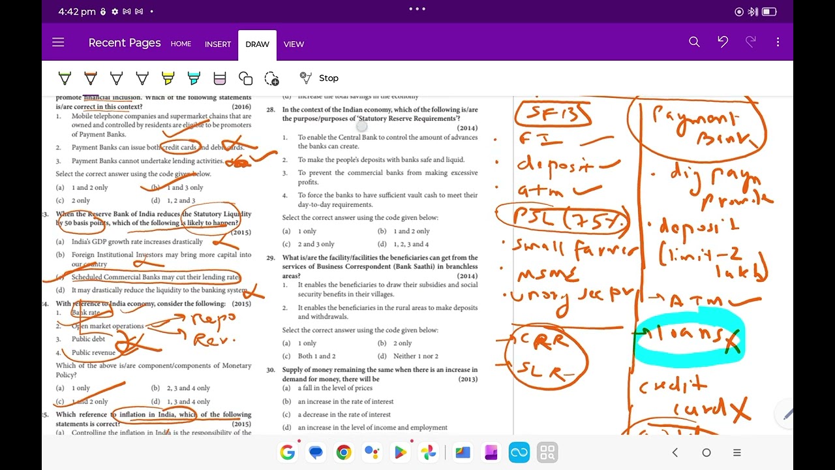Screen dimensions: 835x470
Task: Open the blue infinity app in dock
Action: tap(519, 452)
